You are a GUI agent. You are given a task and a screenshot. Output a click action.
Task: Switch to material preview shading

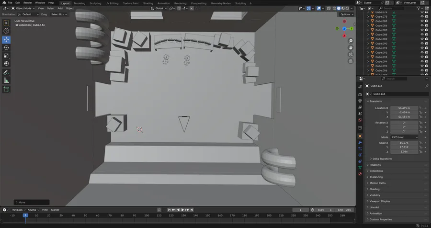343,9
